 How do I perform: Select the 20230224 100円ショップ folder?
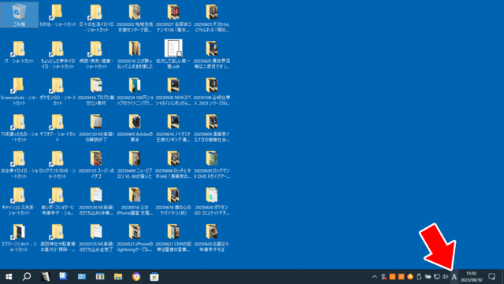135,91
